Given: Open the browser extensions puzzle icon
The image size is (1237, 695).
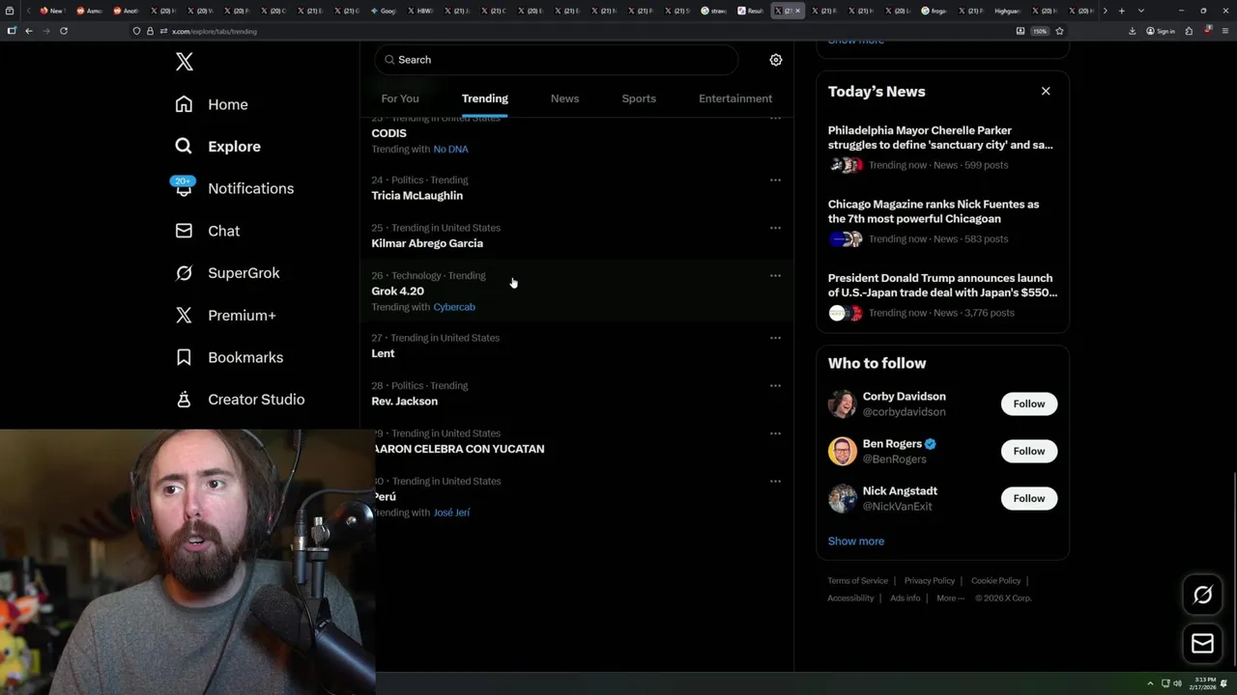Looking at the screenshot, I should [1189, 31].
